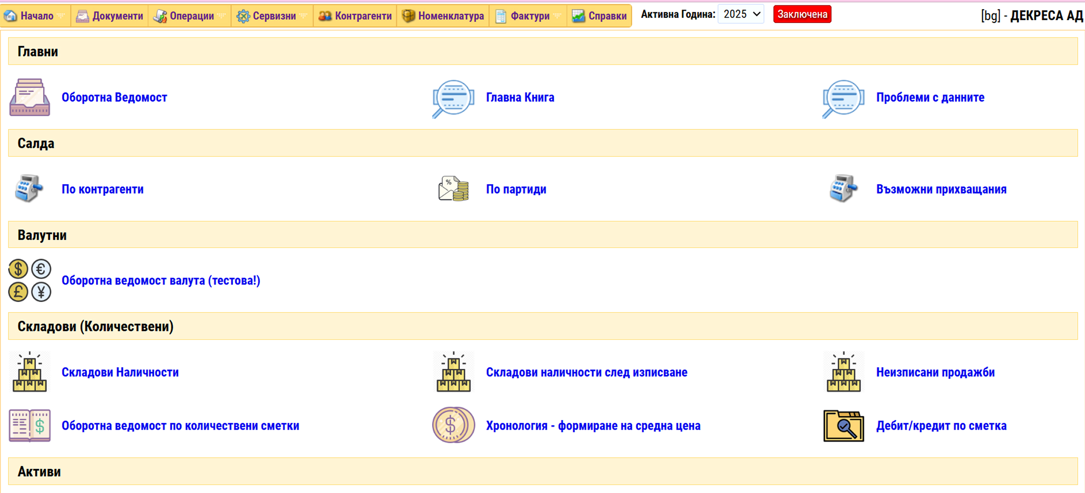1085x493 pixels.
Task: Click the ДЕКРЕСА АД company name
Action: (1047, 16)
